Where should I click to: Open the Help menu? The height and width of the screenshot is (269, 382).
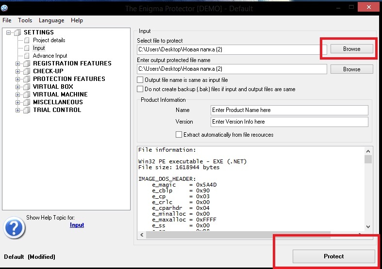77,20
